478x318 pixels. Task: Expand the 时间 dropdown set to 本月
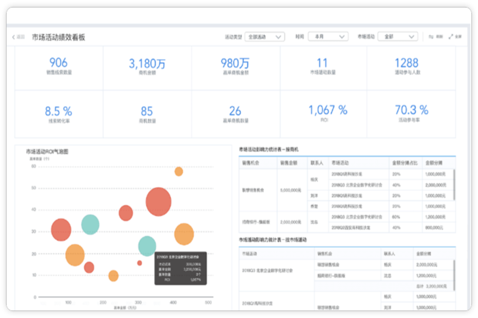(x=328, y=37)
